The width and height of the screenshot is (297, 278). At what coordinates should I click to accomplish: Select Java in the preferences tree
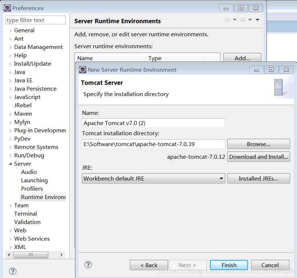tap(20, 72)
